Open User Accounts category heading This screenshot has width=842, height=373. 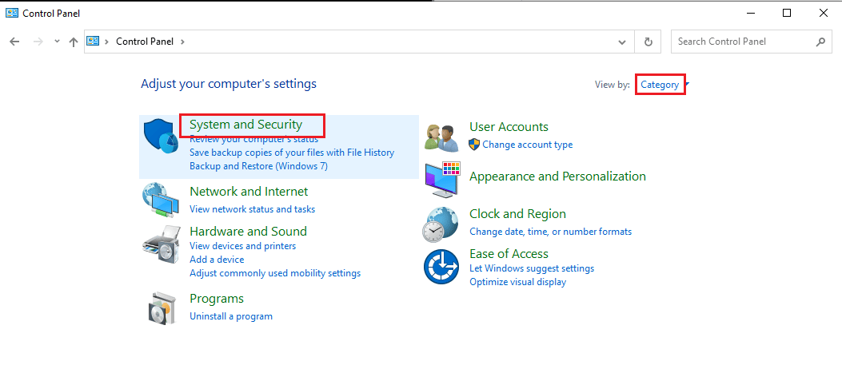click(x=509, y=127)
